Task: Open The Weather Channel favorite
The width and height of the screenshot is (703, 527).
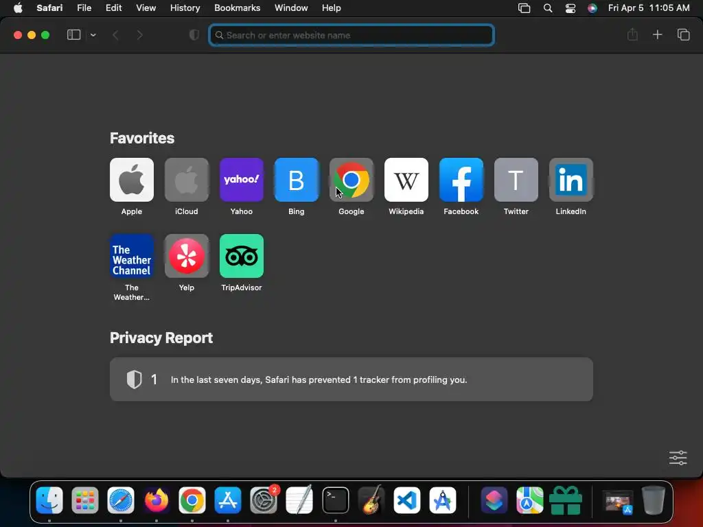Action: click(x=131, y=256)
